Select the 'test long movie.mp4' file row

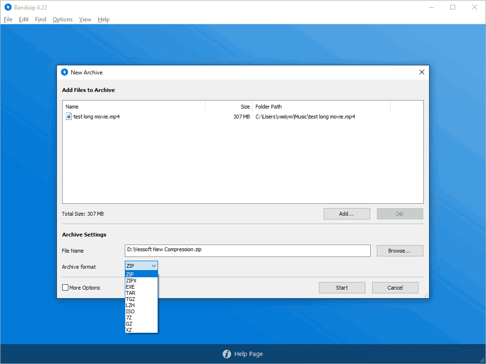[243, 117]
